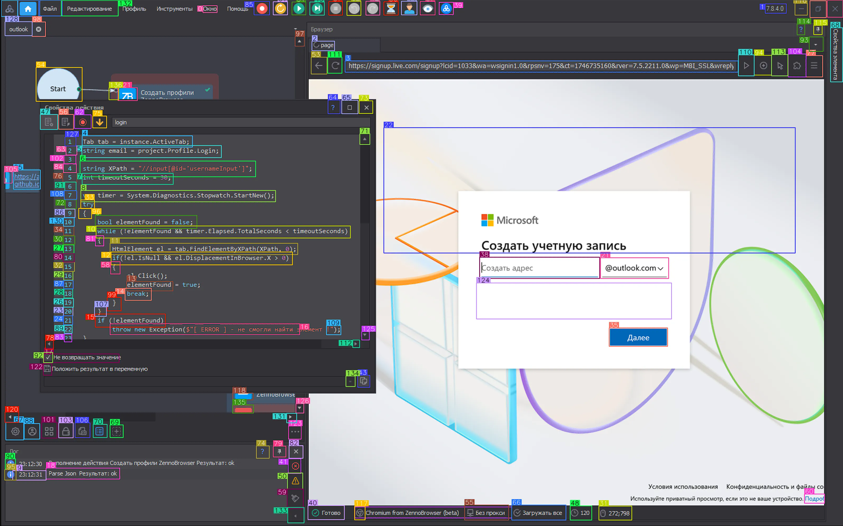Open the browser extensions puzzle icon
Image resolution: width=843 pixels, height=526 pixels.
point(797,66)
